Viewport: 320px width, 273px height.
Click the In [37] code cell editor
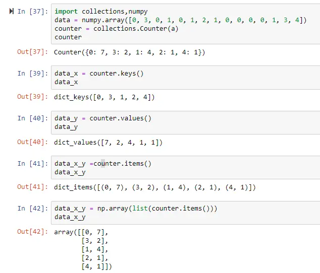[186, 24]
